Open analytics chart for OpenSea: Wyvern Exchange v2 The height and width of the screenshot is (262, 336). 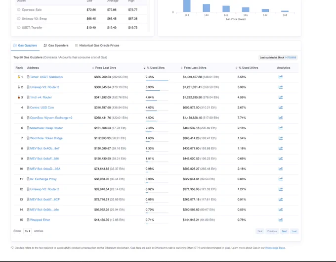[x=281, y=117]
